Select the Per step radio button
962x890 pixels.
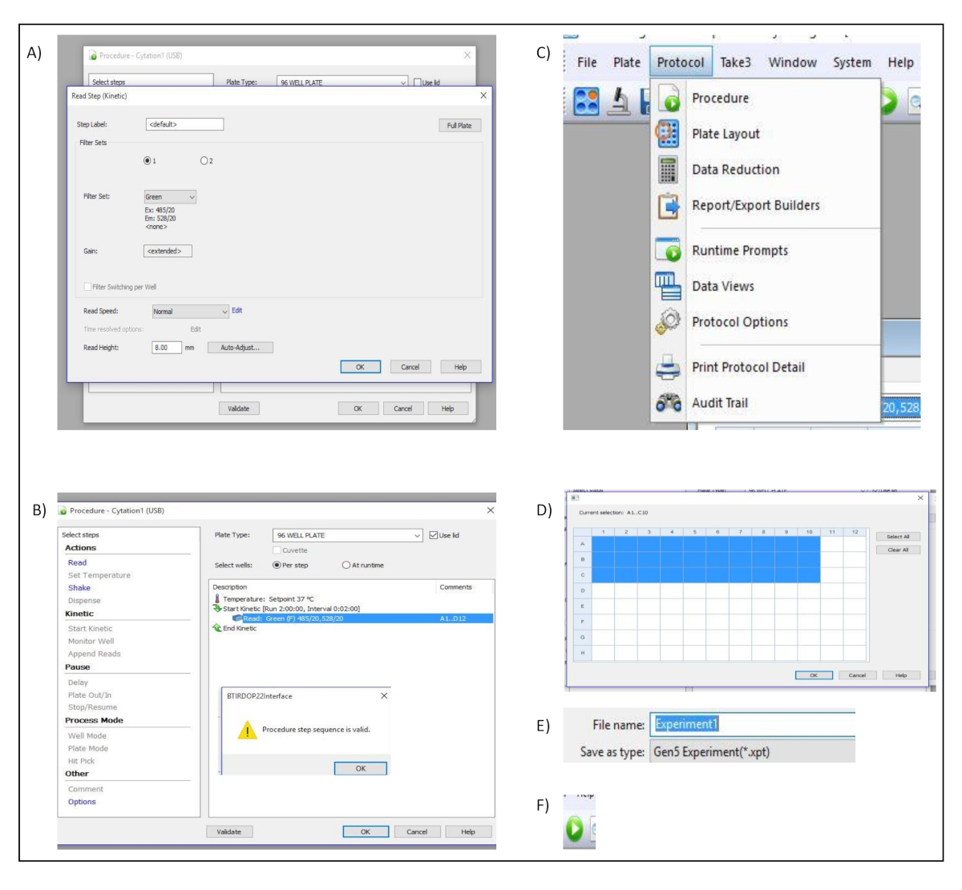coord(277,565)
